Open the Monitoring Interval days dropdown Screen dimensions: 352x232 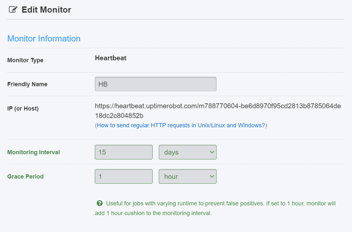(x=188, y=152)
